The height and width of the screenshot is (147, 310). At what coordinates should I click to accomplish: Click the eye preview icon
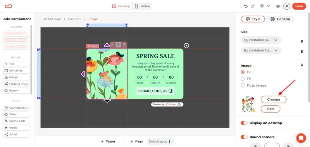(x=278, y=6)
